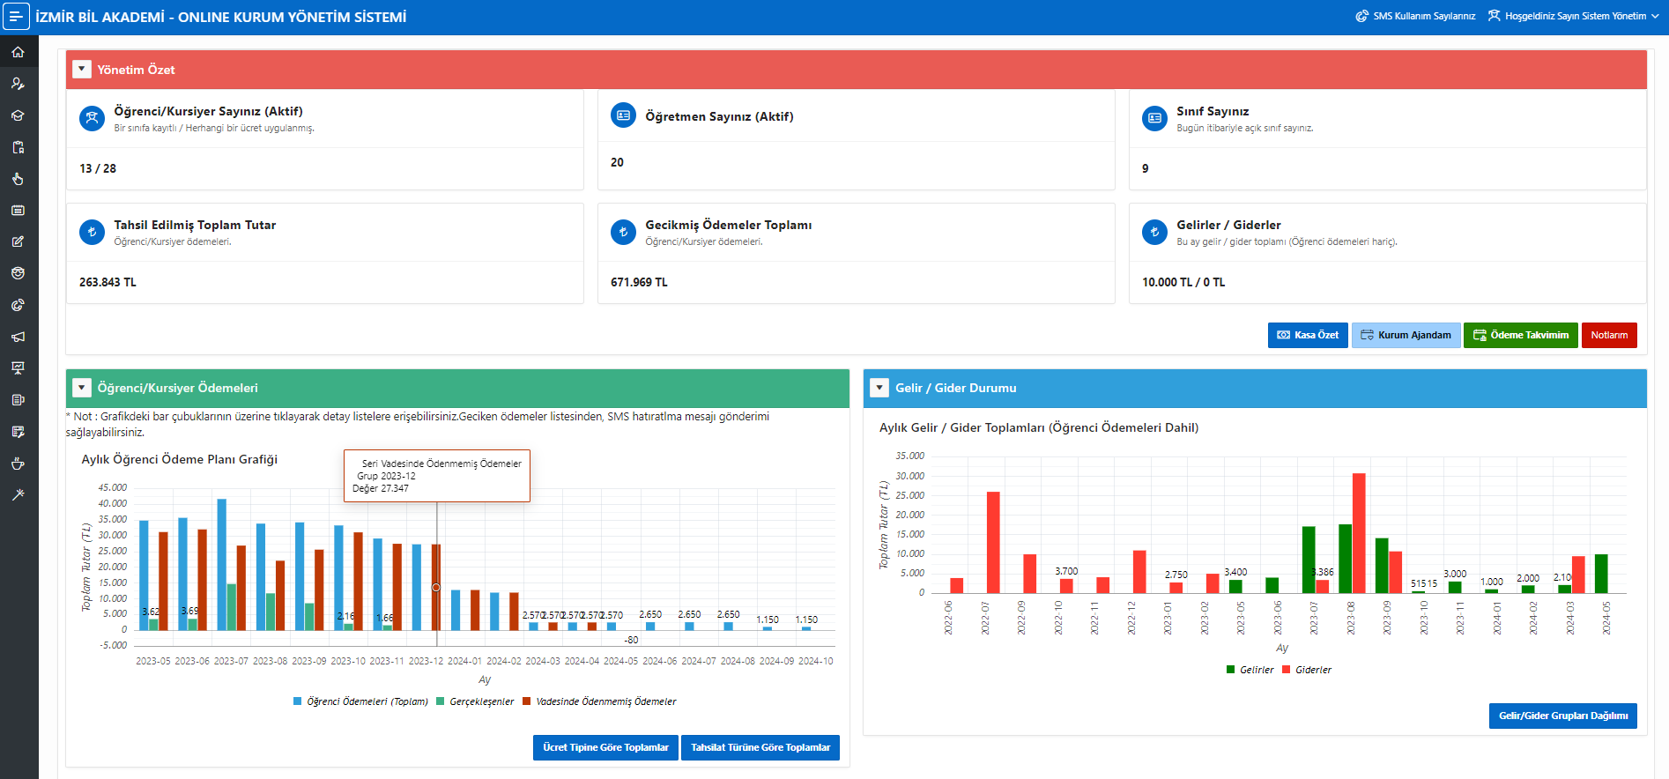Open the presentation chart sidebar icon
Viewport: 1669px width, 779px height.
18,368
